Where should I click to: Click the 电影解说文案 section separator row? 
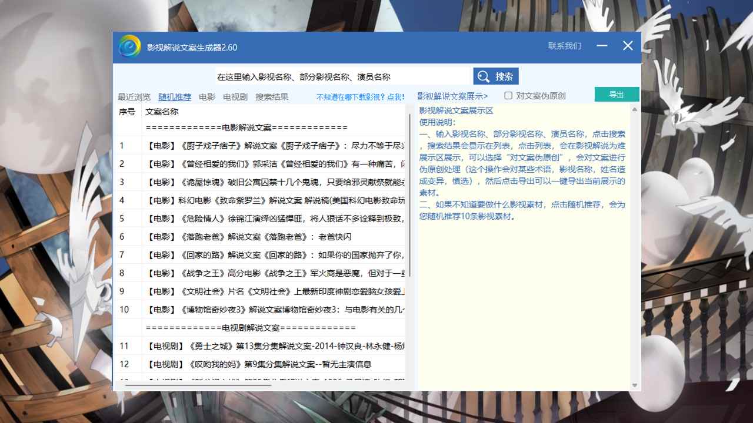click(x=259, y=127)
